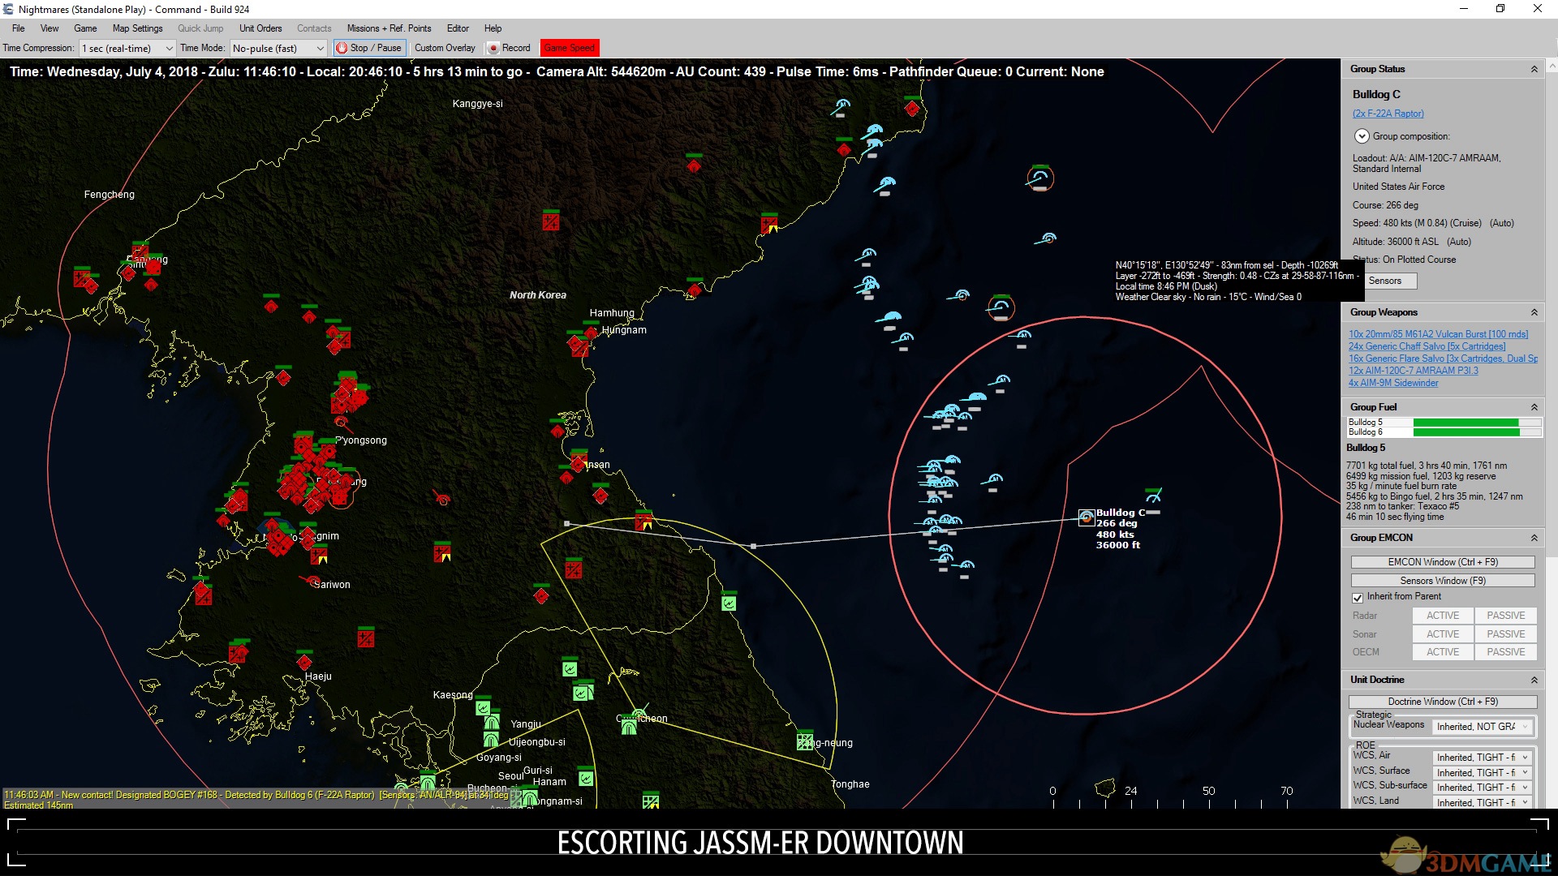1558x876 pixels.
Task: Open EMCON Window (Ctrl + F9)
Action: click(1442, 562)
